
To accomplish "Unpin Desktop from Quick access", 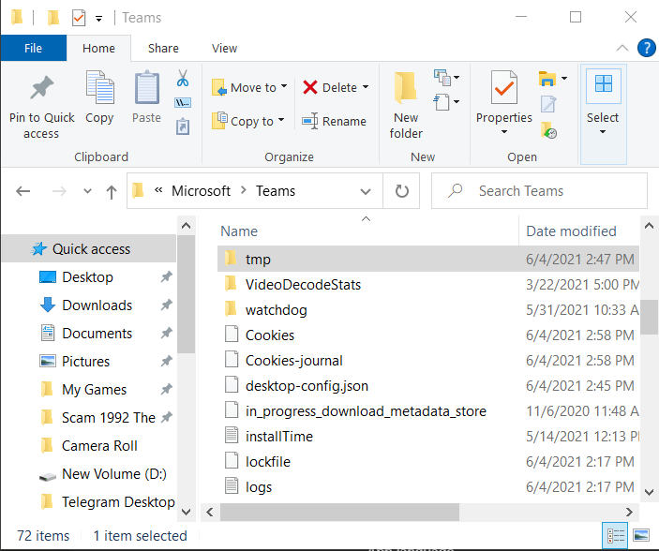I will (167, 277).
